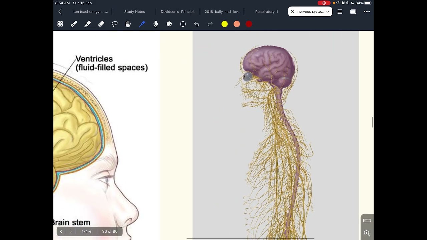The image size is (427, 240).
Task: Tap the add plus circle icon
Action: pos(183,24)
